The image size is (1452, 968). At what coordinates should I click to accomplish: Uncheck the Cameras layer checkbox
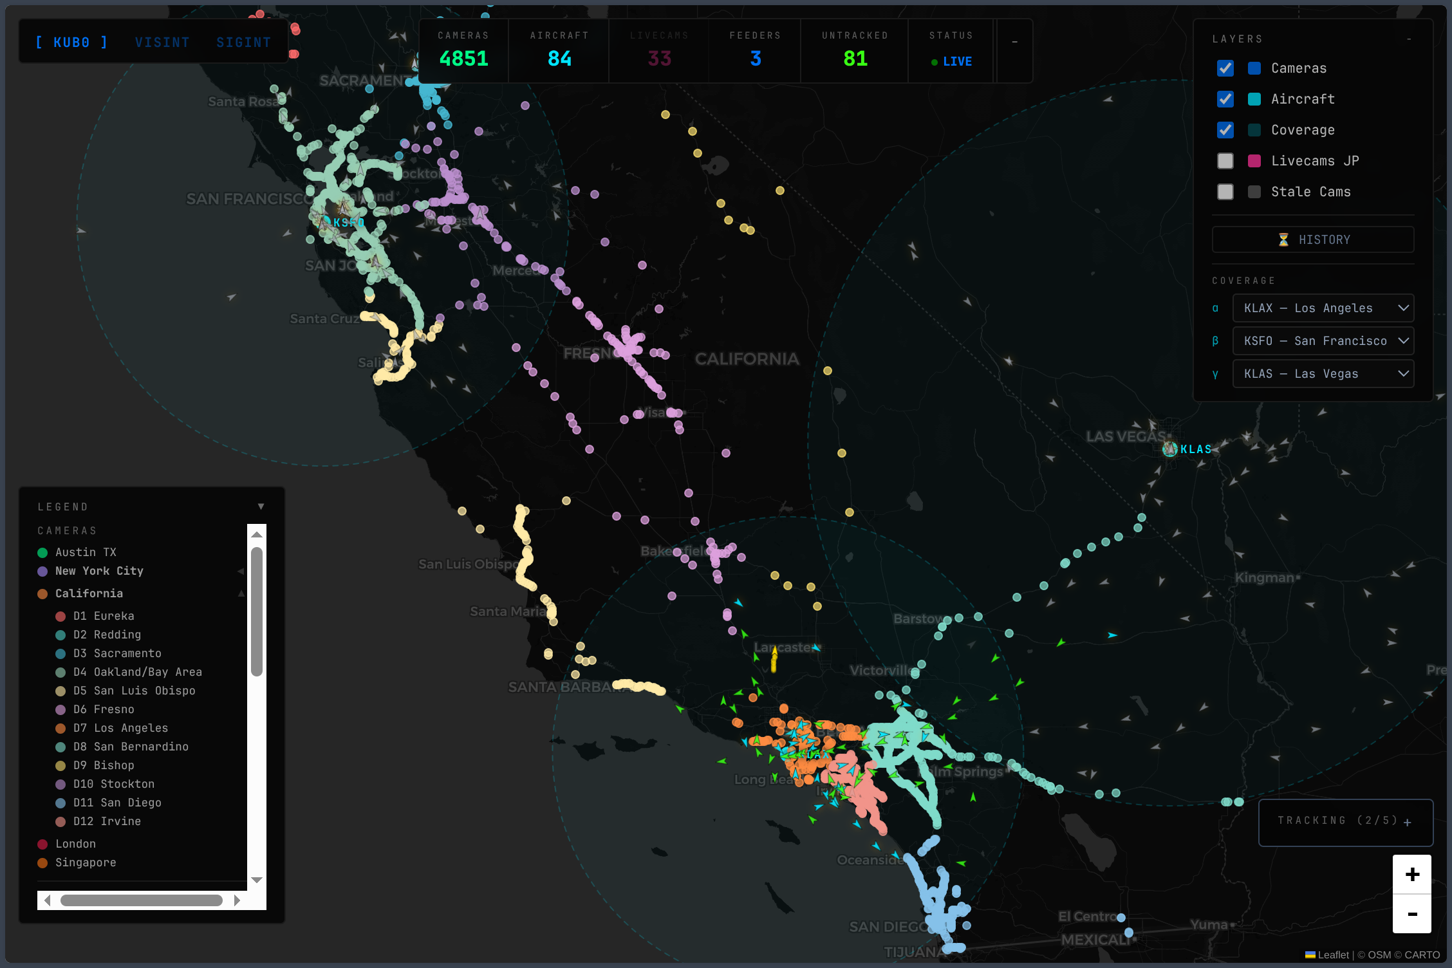[1225, 68]
